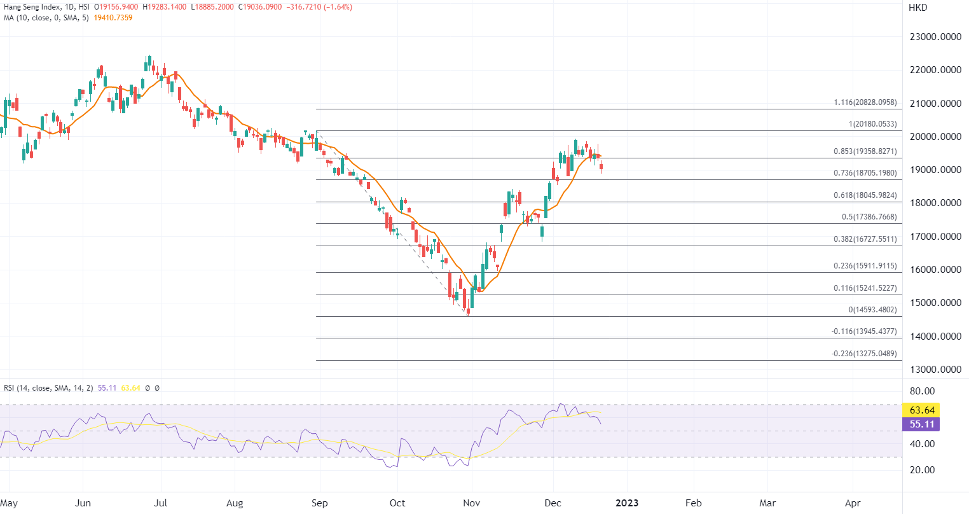The width and height of the screenshot is (969, 514).
Task: Select the Fib level label 0.236(15911.9115)
Action: click(x=865, y=266)
